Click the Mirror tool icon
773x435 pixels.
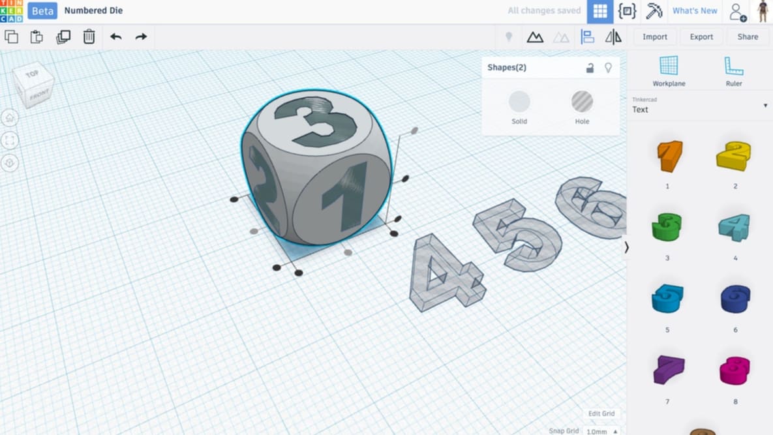(x=612, y=37)
